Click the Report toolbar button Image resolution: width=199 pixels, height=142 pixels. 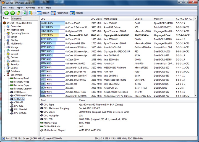click(43, 13)
